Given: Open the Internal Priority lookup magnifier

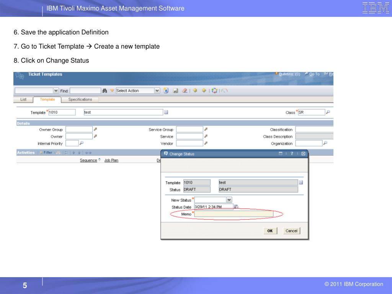Looking at the screenshot, I should 81,143.
